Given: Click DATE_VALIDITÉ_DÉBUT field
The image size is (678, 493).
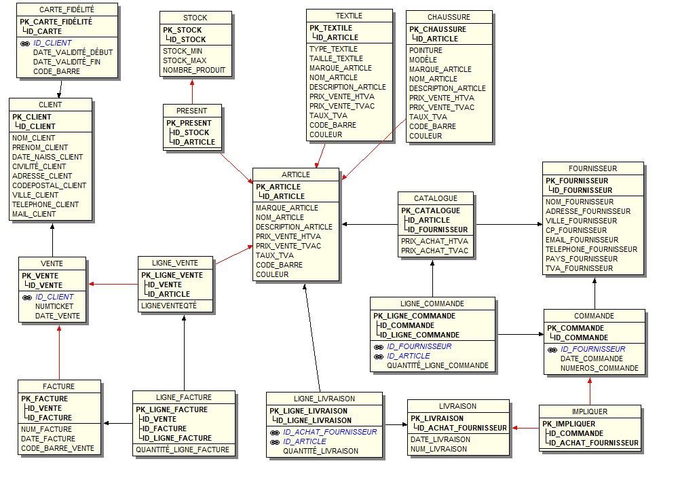Looking at the screenshot, I should point(73,52).
